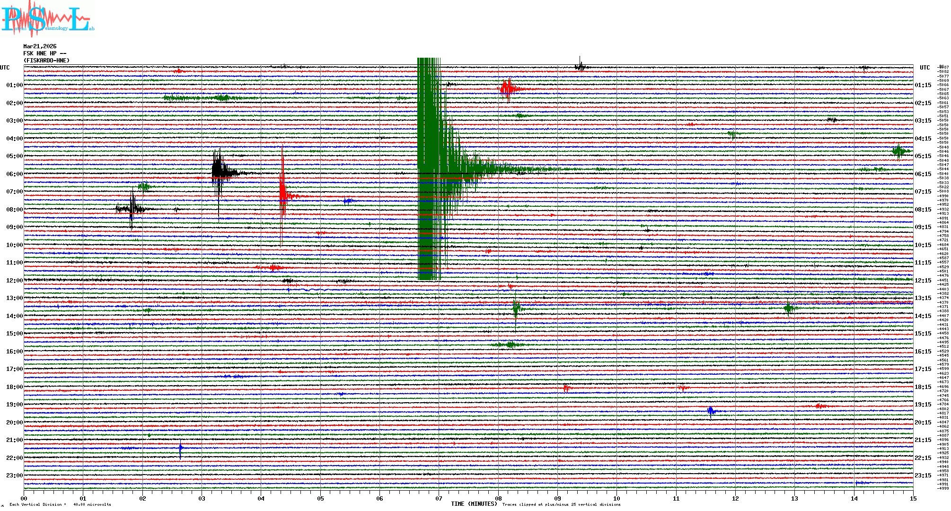Click the red seismic burst near 01:00 row
The width and height of the screenshot is (951, 511).
point(508,88)
